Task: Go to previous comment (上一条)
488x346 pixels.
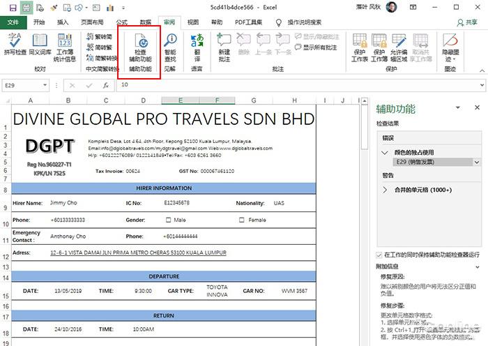Action: coord(263,44)
